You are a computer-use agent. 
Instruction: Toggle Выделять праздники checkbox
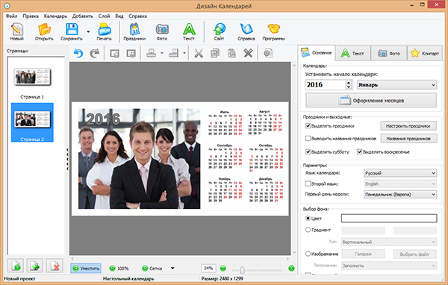308,126
